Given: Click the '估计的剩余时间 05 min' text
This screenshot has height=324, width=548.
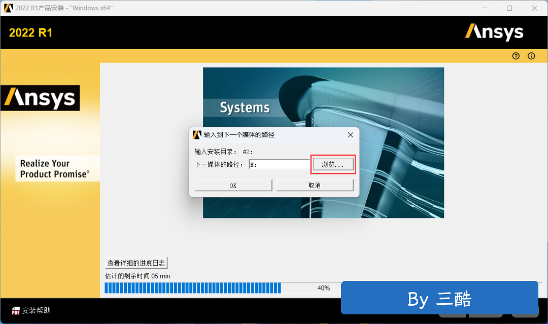Looking at the screenshot, I should [138, 276].
